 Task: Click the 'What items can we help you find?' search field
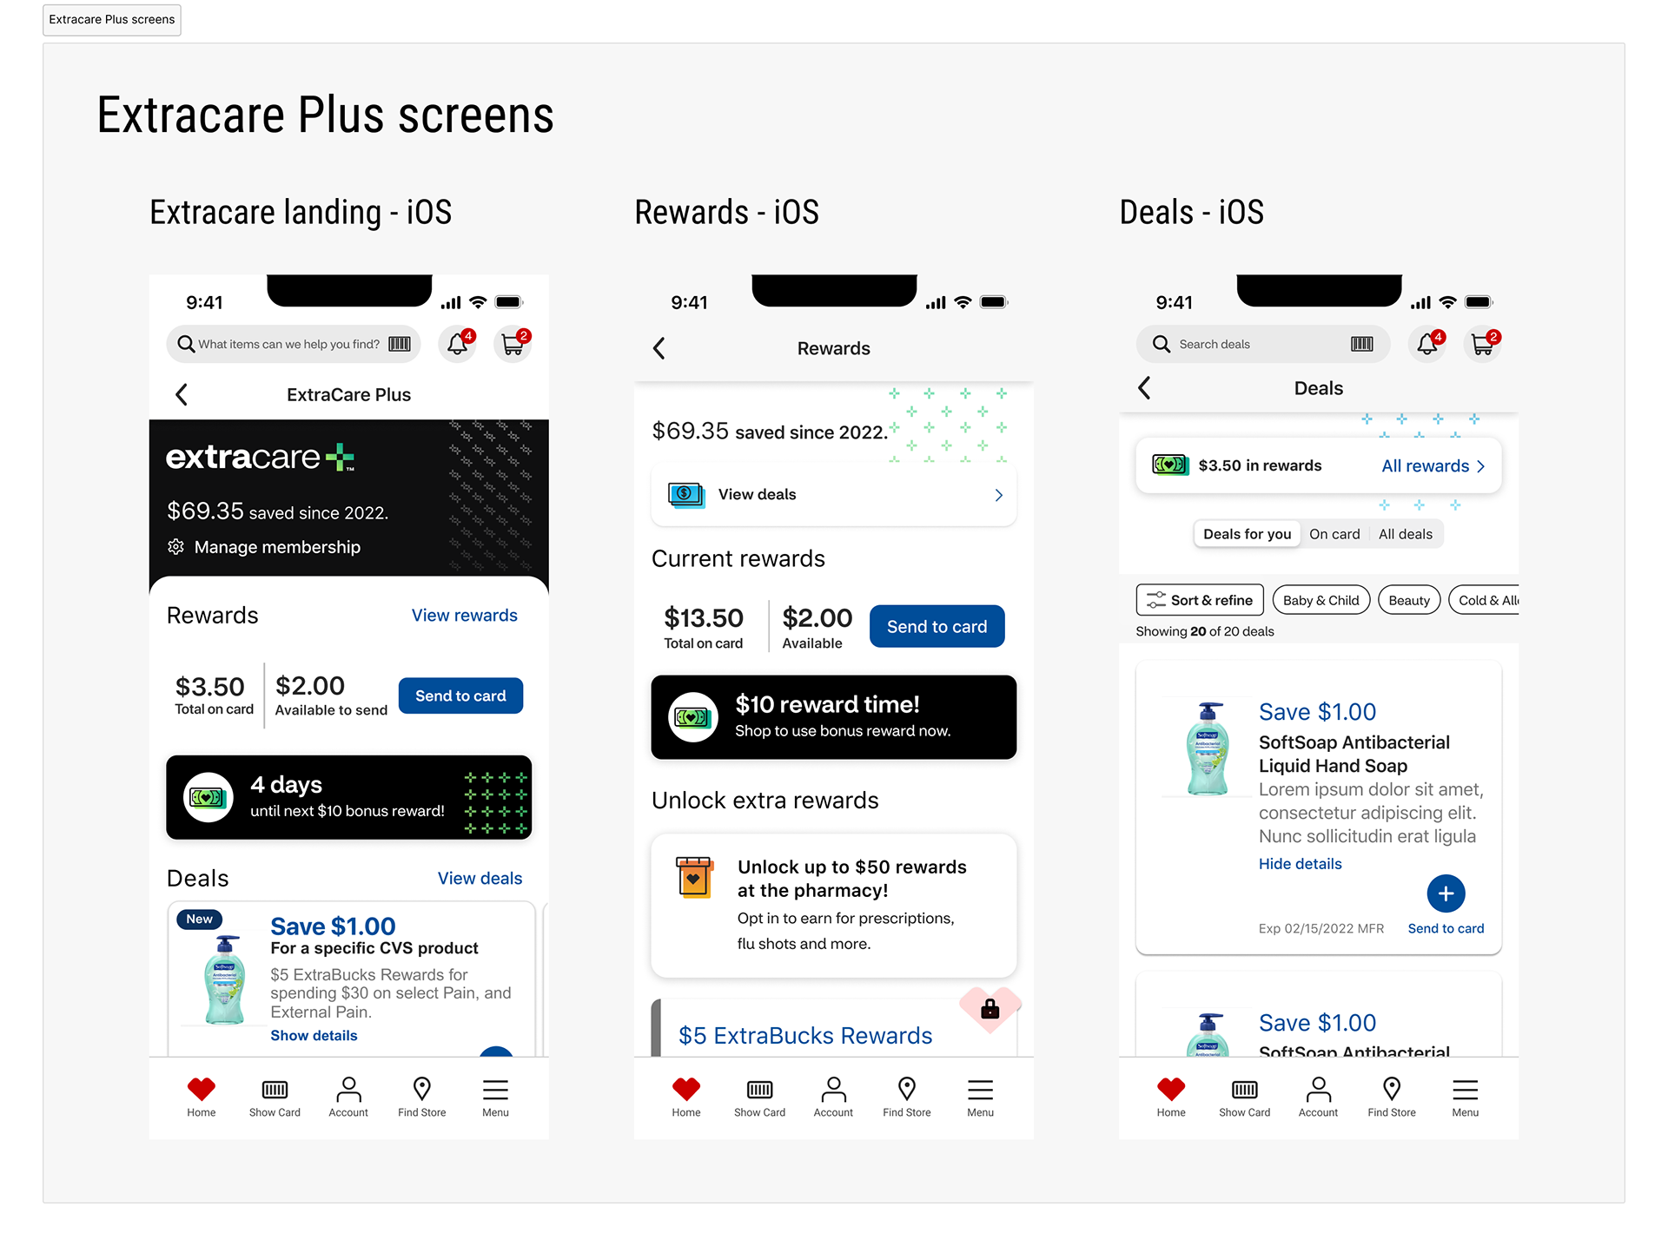294,344
